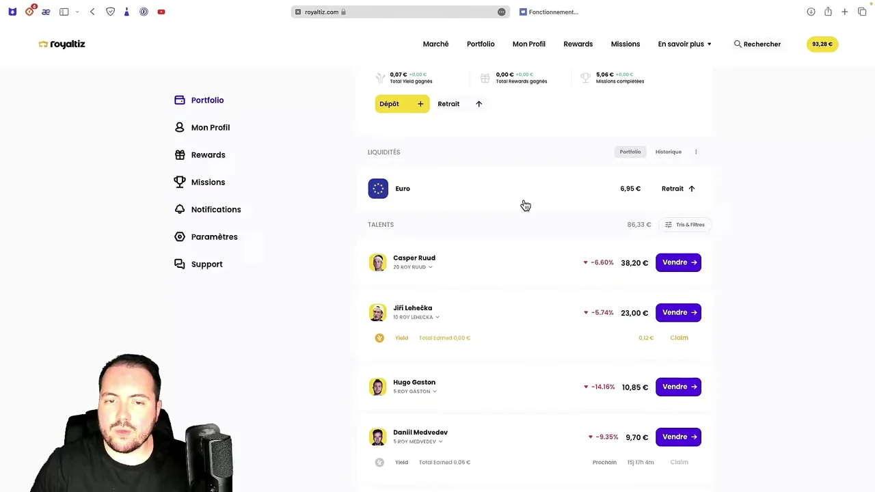Open a new browser tab with the plus icon
This screenshot has width=875, height=492.
[845, 12]
